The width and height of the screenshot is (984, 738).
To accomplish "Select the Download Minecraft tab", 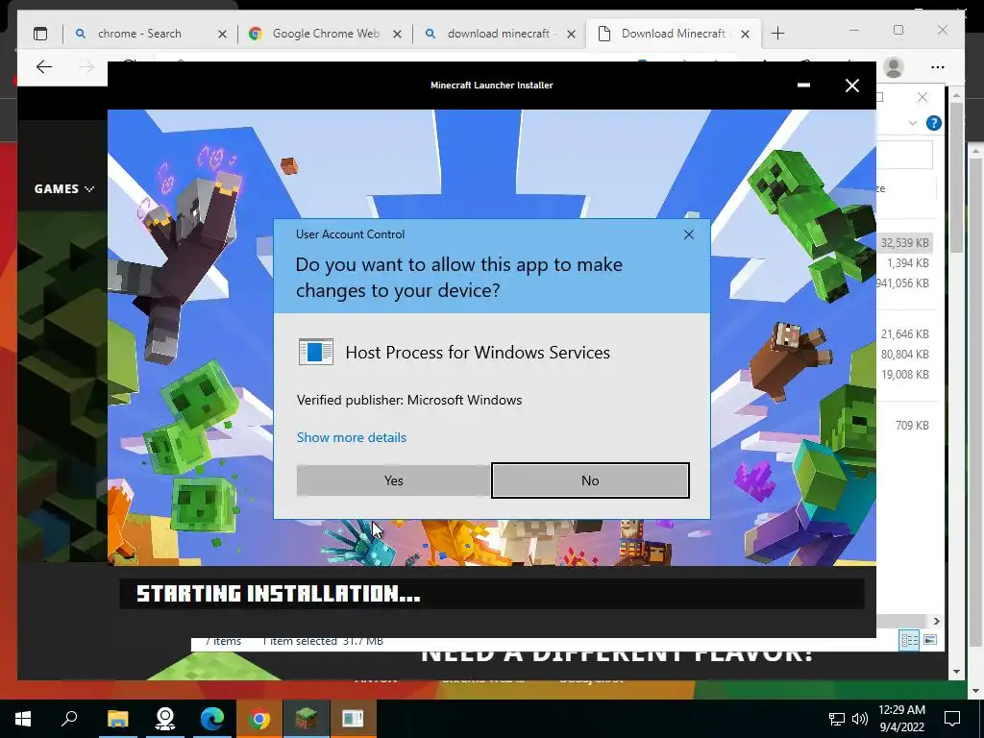I will [673, 34].
